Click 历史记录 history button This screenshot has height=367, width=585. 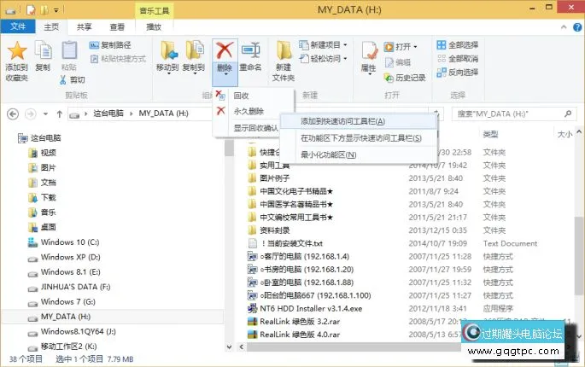coord(405,78)
